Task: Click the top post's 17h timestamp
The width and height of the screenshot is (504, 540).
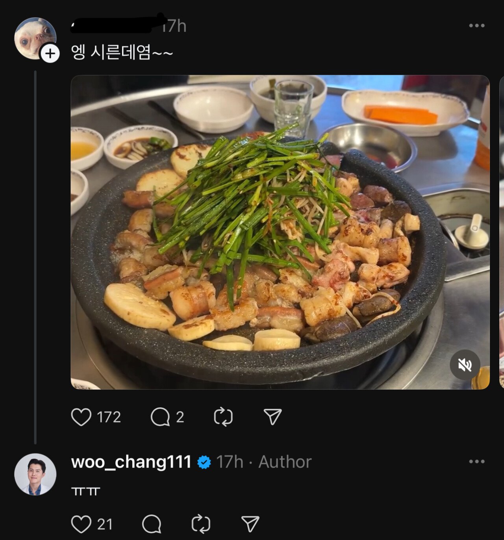Action: pyautogui.click(x=175, y=26)
